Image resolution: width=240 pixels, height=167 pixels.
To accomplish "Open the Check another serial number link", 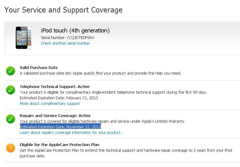I will [65, 43].
